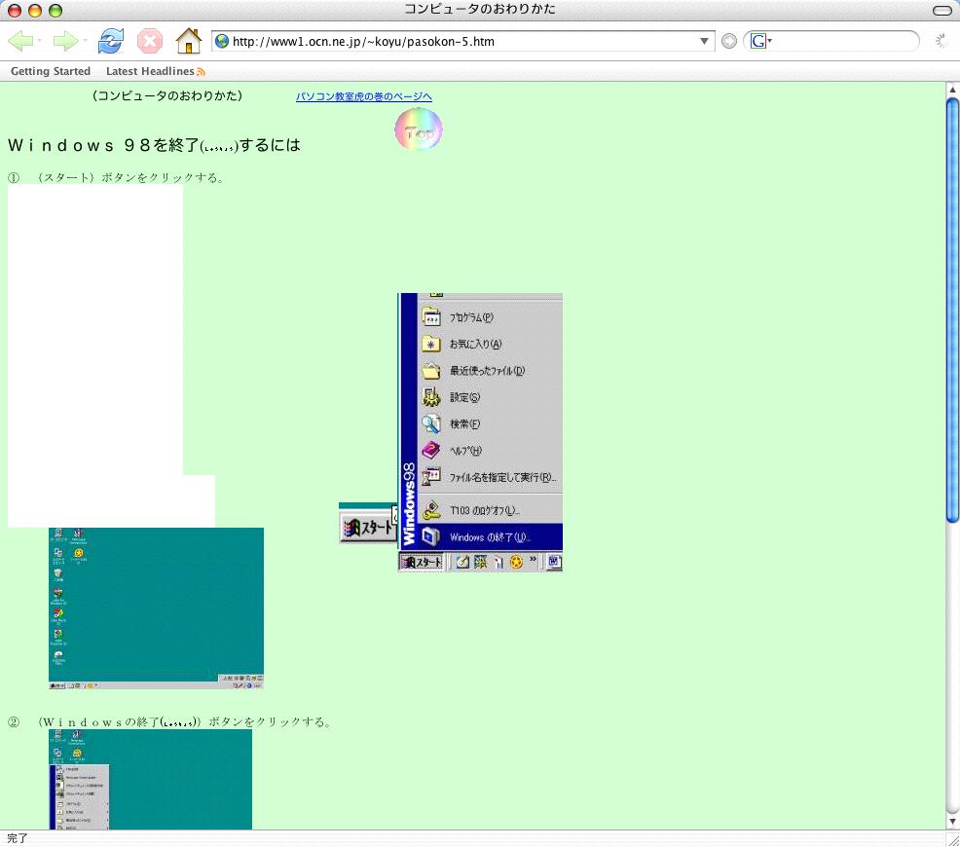The width and height of the screenshot is (960, 847).
Task: Open the Latest Headlines bookmark
Action: (150, 71)
